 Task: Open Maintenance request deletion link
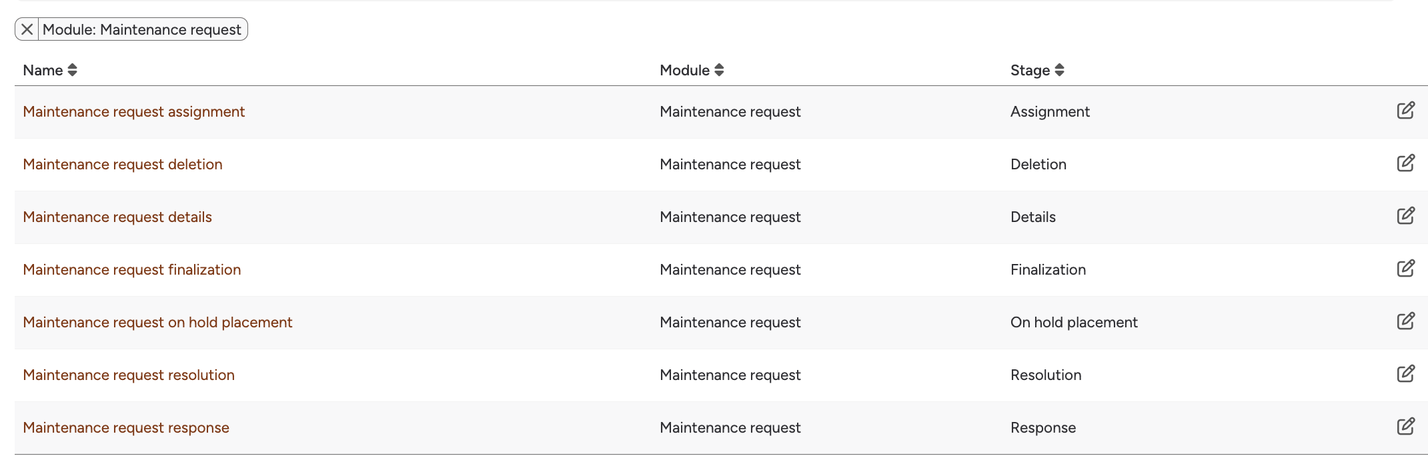click(123, 164)
